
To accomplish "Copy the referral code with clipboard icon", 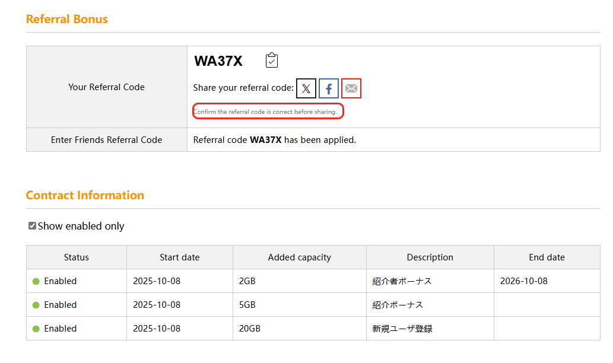I will click(272, 60).
